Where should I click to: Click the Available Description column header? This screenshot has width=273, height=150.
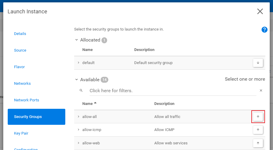pyautogui.click(x=164, y=104)
